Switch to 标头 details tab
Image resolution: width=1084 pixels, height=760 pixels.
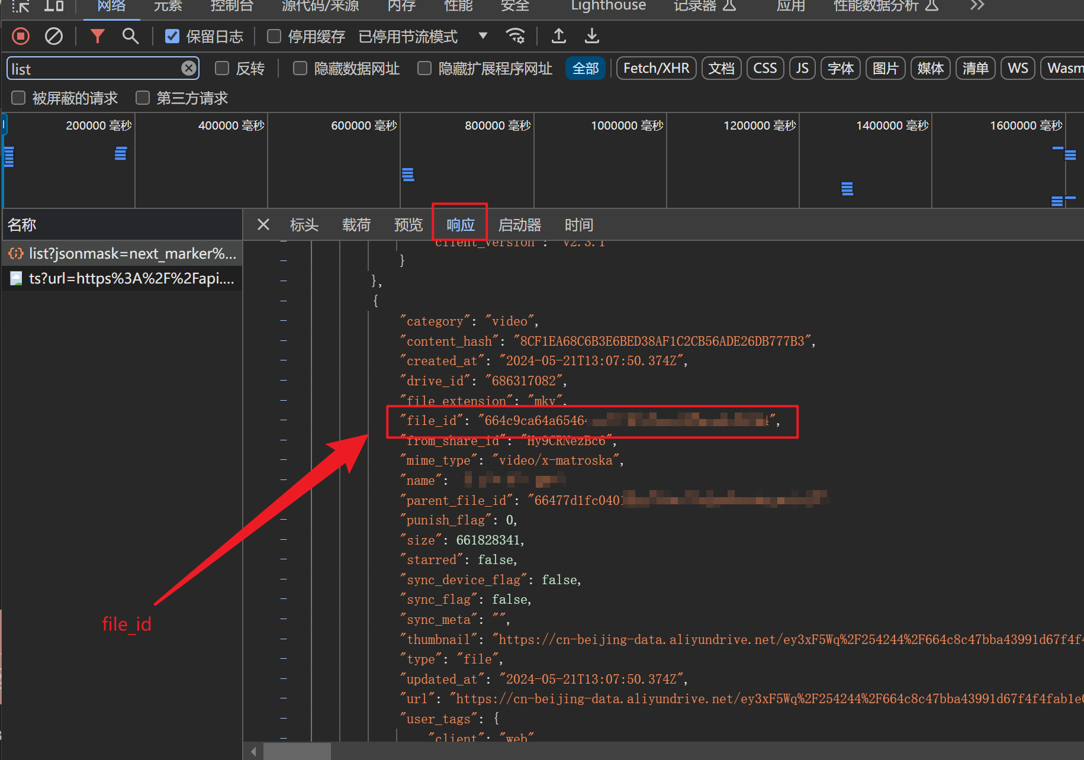click(304, 225)
